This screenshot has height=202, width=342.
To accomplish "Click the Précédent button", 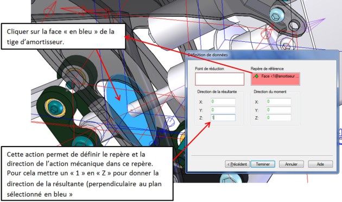I will point(237,164).
